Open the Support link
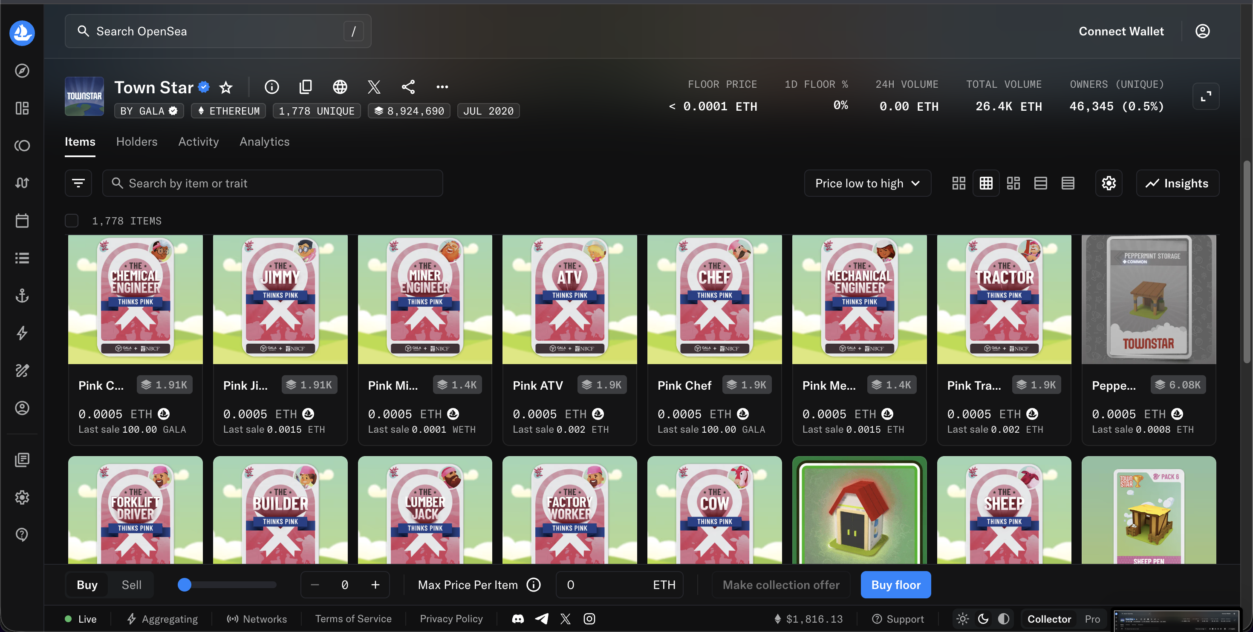This screenshot has height=632, width=1253. point(898,619)
